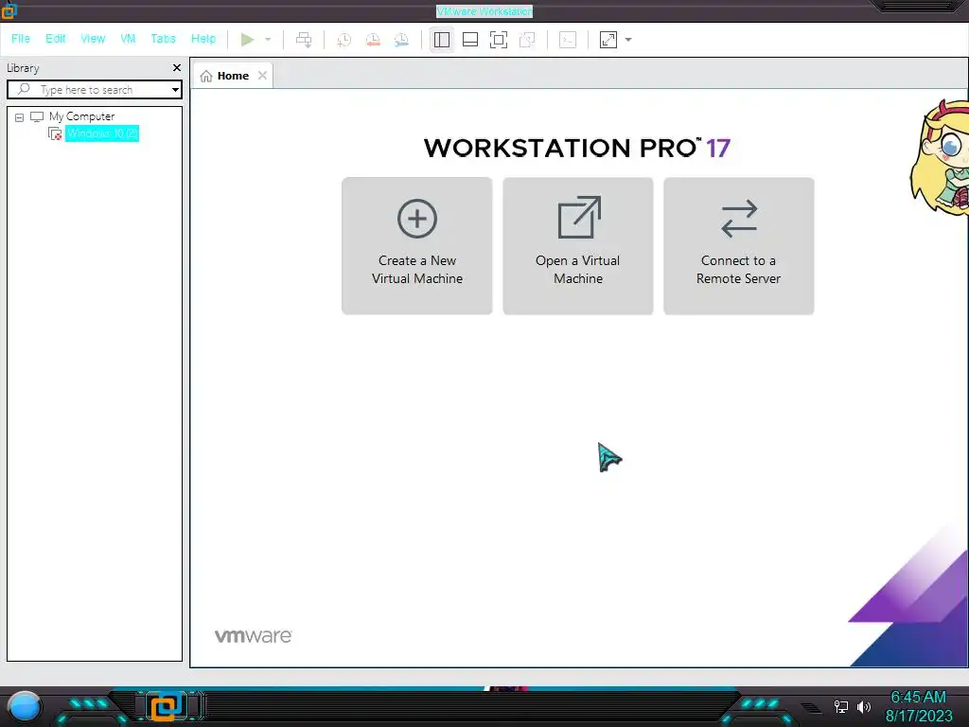Click the Start orb on the taskbar
Viewport: 969px width, 727px height.
pyautogui.click(x=25, y=707)
